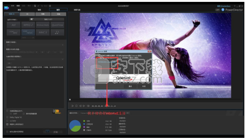This screenshot has width=247, height=139.
Task: Open the country/video format dropdown
Action: point(35,59)
